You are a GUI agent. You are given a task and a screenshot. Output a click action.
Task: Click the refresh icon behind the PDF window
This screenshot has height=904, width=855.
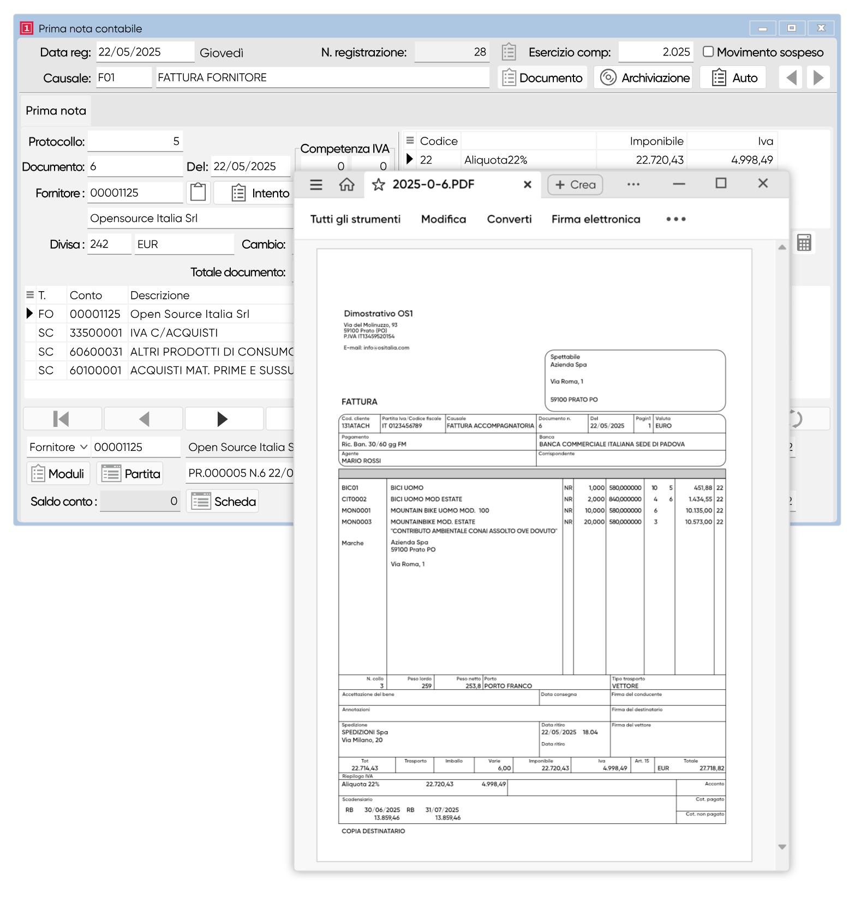(x=797, y=419)
